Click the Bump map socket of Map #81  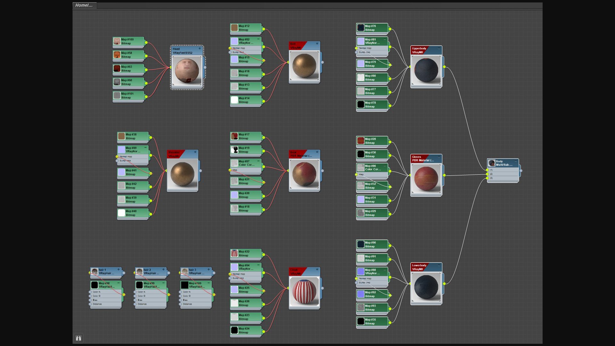(x=357, y=52)
